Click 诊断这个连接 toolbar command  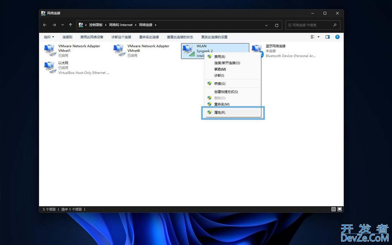pos(121,37)
